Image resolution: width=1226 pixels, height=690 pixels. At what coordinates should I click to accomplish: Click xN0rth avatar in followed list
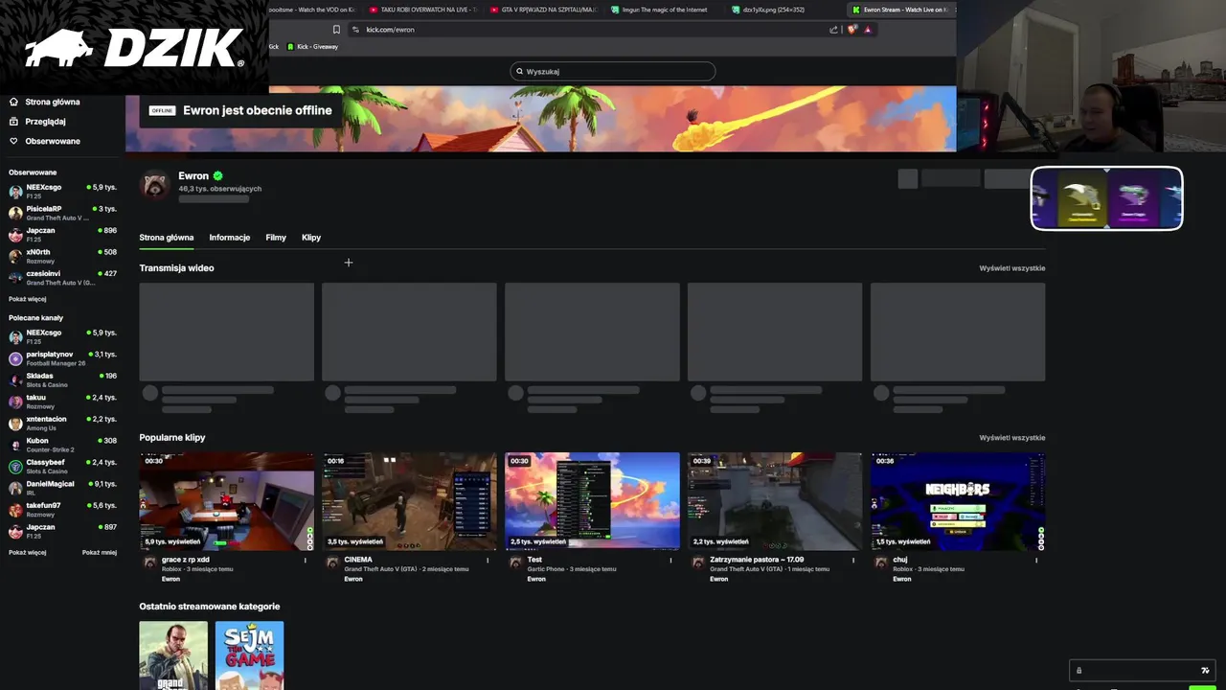pos(15,256)
